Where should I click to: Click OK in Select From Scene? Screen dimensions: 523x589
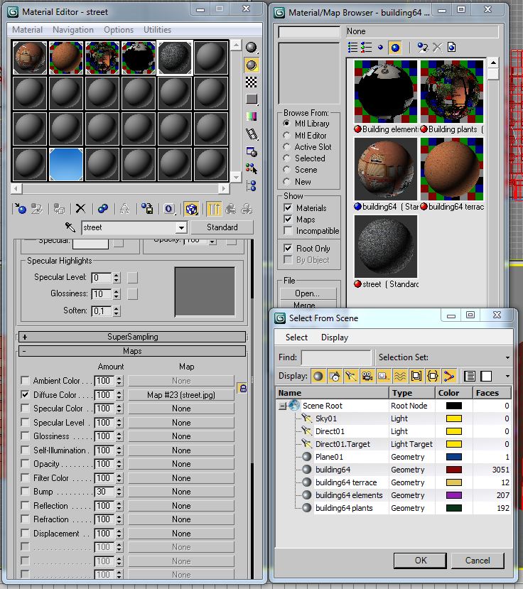coord(421,561)
